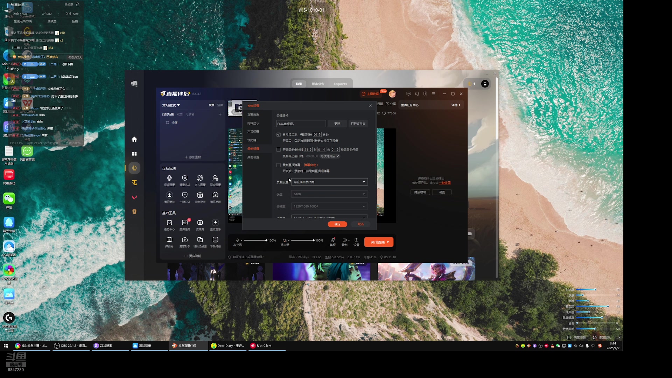The image size is (672, 378).
Task: Switch to 声音设置 settings tab
Action: tap(253, 132)
